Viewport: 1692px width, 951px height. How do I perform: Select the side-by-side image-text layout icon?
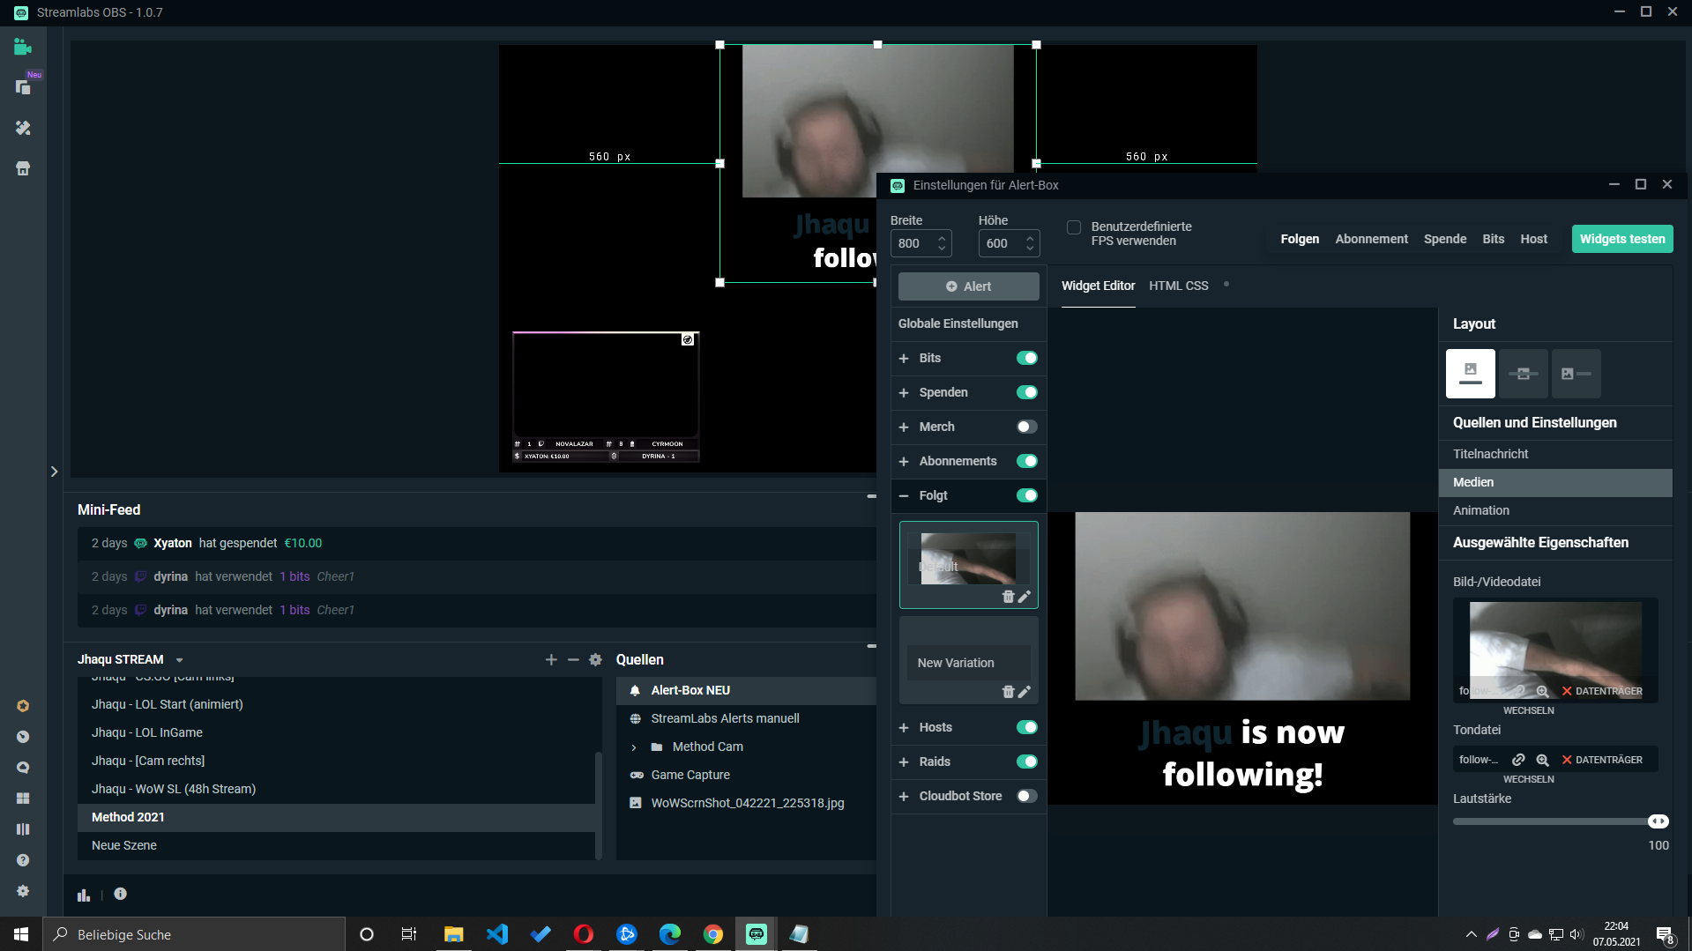[x=1576, y=374]
